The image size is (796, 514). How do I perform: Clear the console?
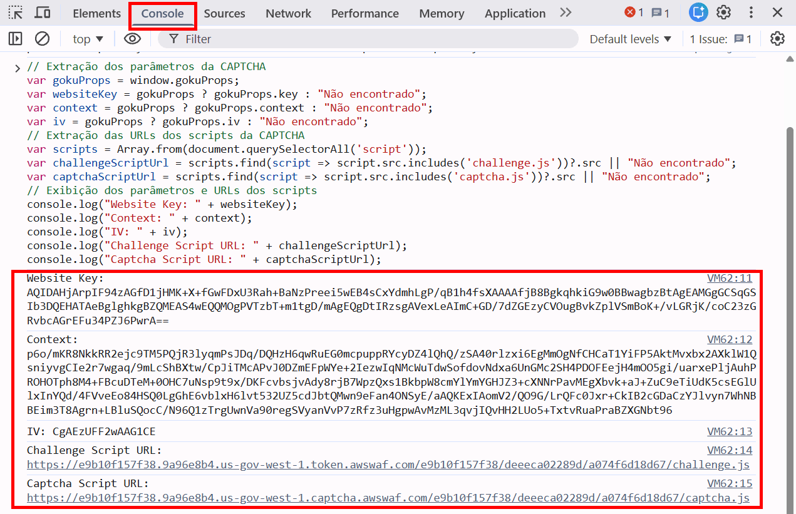pyautogui.click(x=42, y=39)
